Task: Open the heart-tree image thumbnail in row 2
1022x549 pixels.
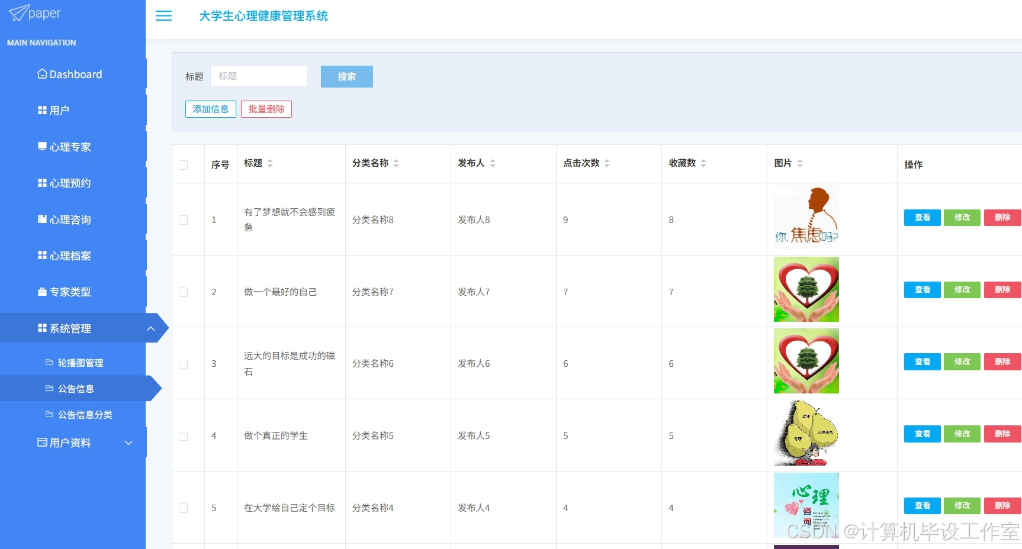Action: pyautogui.click(x=806, y=289)
